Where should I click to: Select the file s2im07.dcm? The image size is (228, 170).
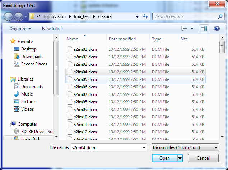(85, 94)
